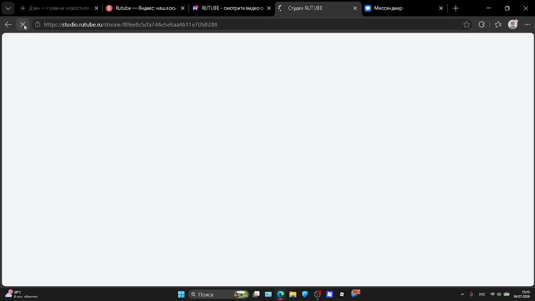Go back to the previous page

pyautogui.click(x=8, y=25)
